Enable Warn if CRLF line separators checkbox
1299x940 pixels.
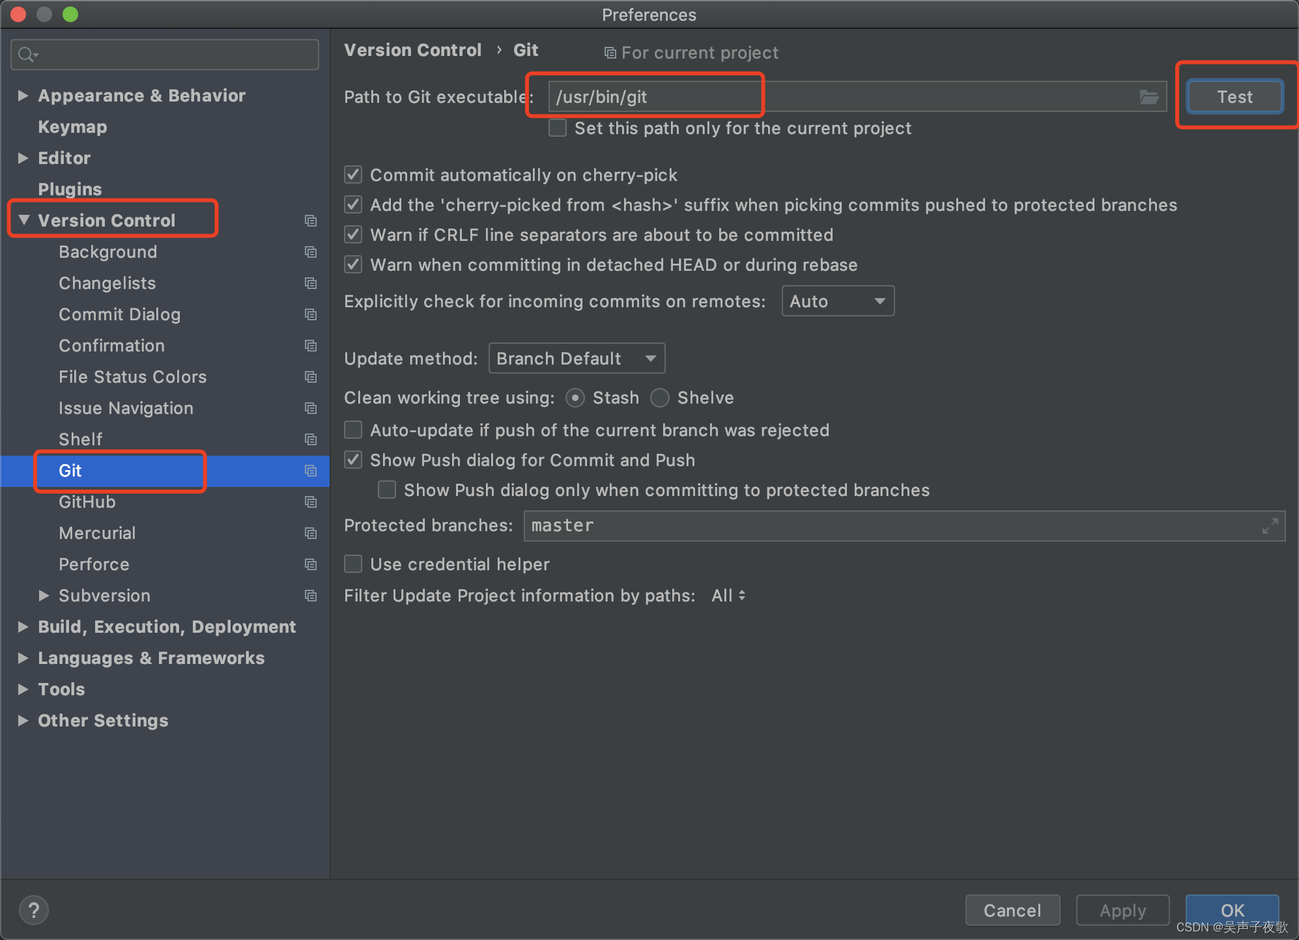point(354,235)
